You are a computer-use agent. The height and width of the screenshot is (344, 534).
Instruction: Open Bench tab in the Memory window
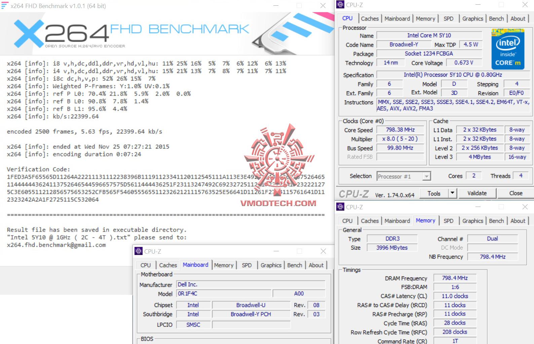496,221
